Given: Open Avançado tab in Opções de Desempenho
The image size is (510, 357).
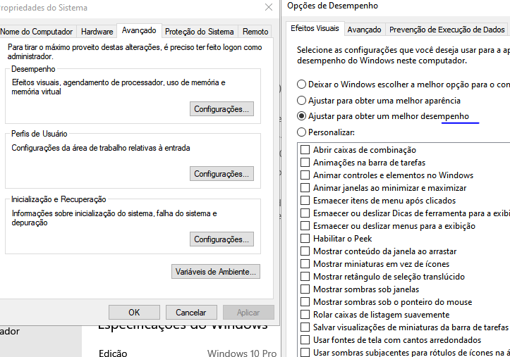Looking at the screenshot, I should [x=364, y=30].
